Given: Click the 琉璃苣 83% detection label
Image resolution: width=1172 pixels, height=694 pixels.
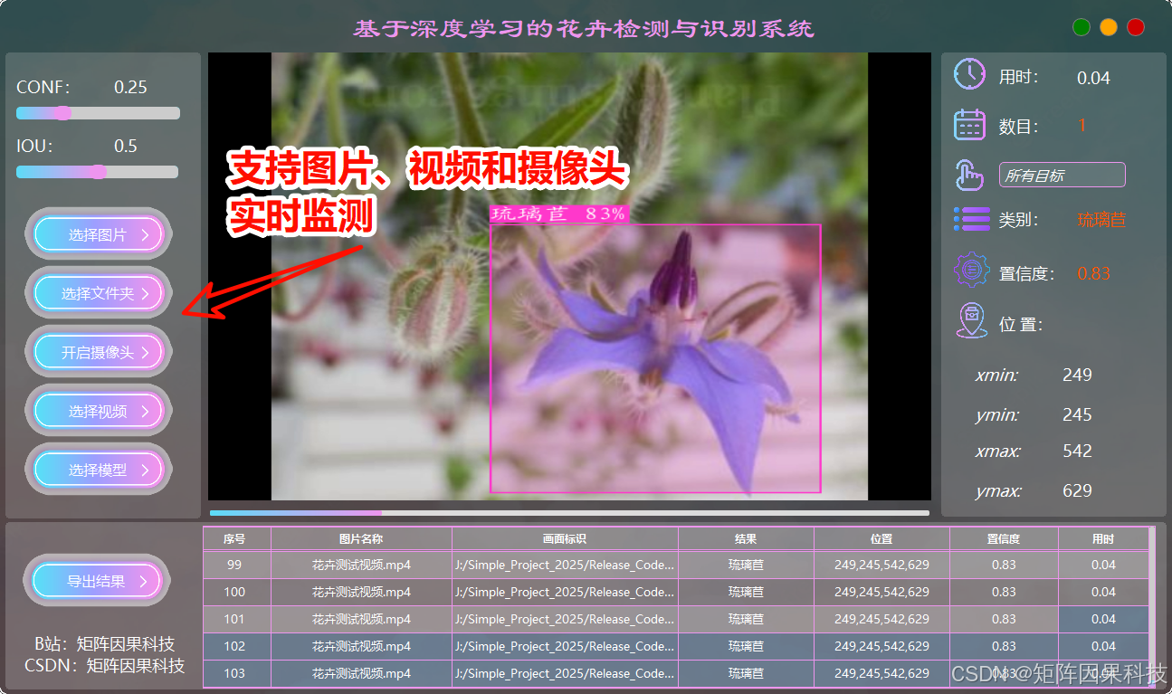Looking at the screenshot, I should 558,214.
